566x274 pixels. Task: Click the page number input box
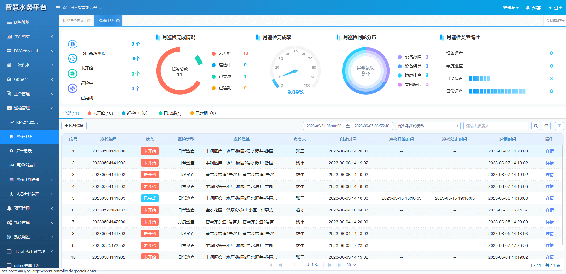point(298,265)
